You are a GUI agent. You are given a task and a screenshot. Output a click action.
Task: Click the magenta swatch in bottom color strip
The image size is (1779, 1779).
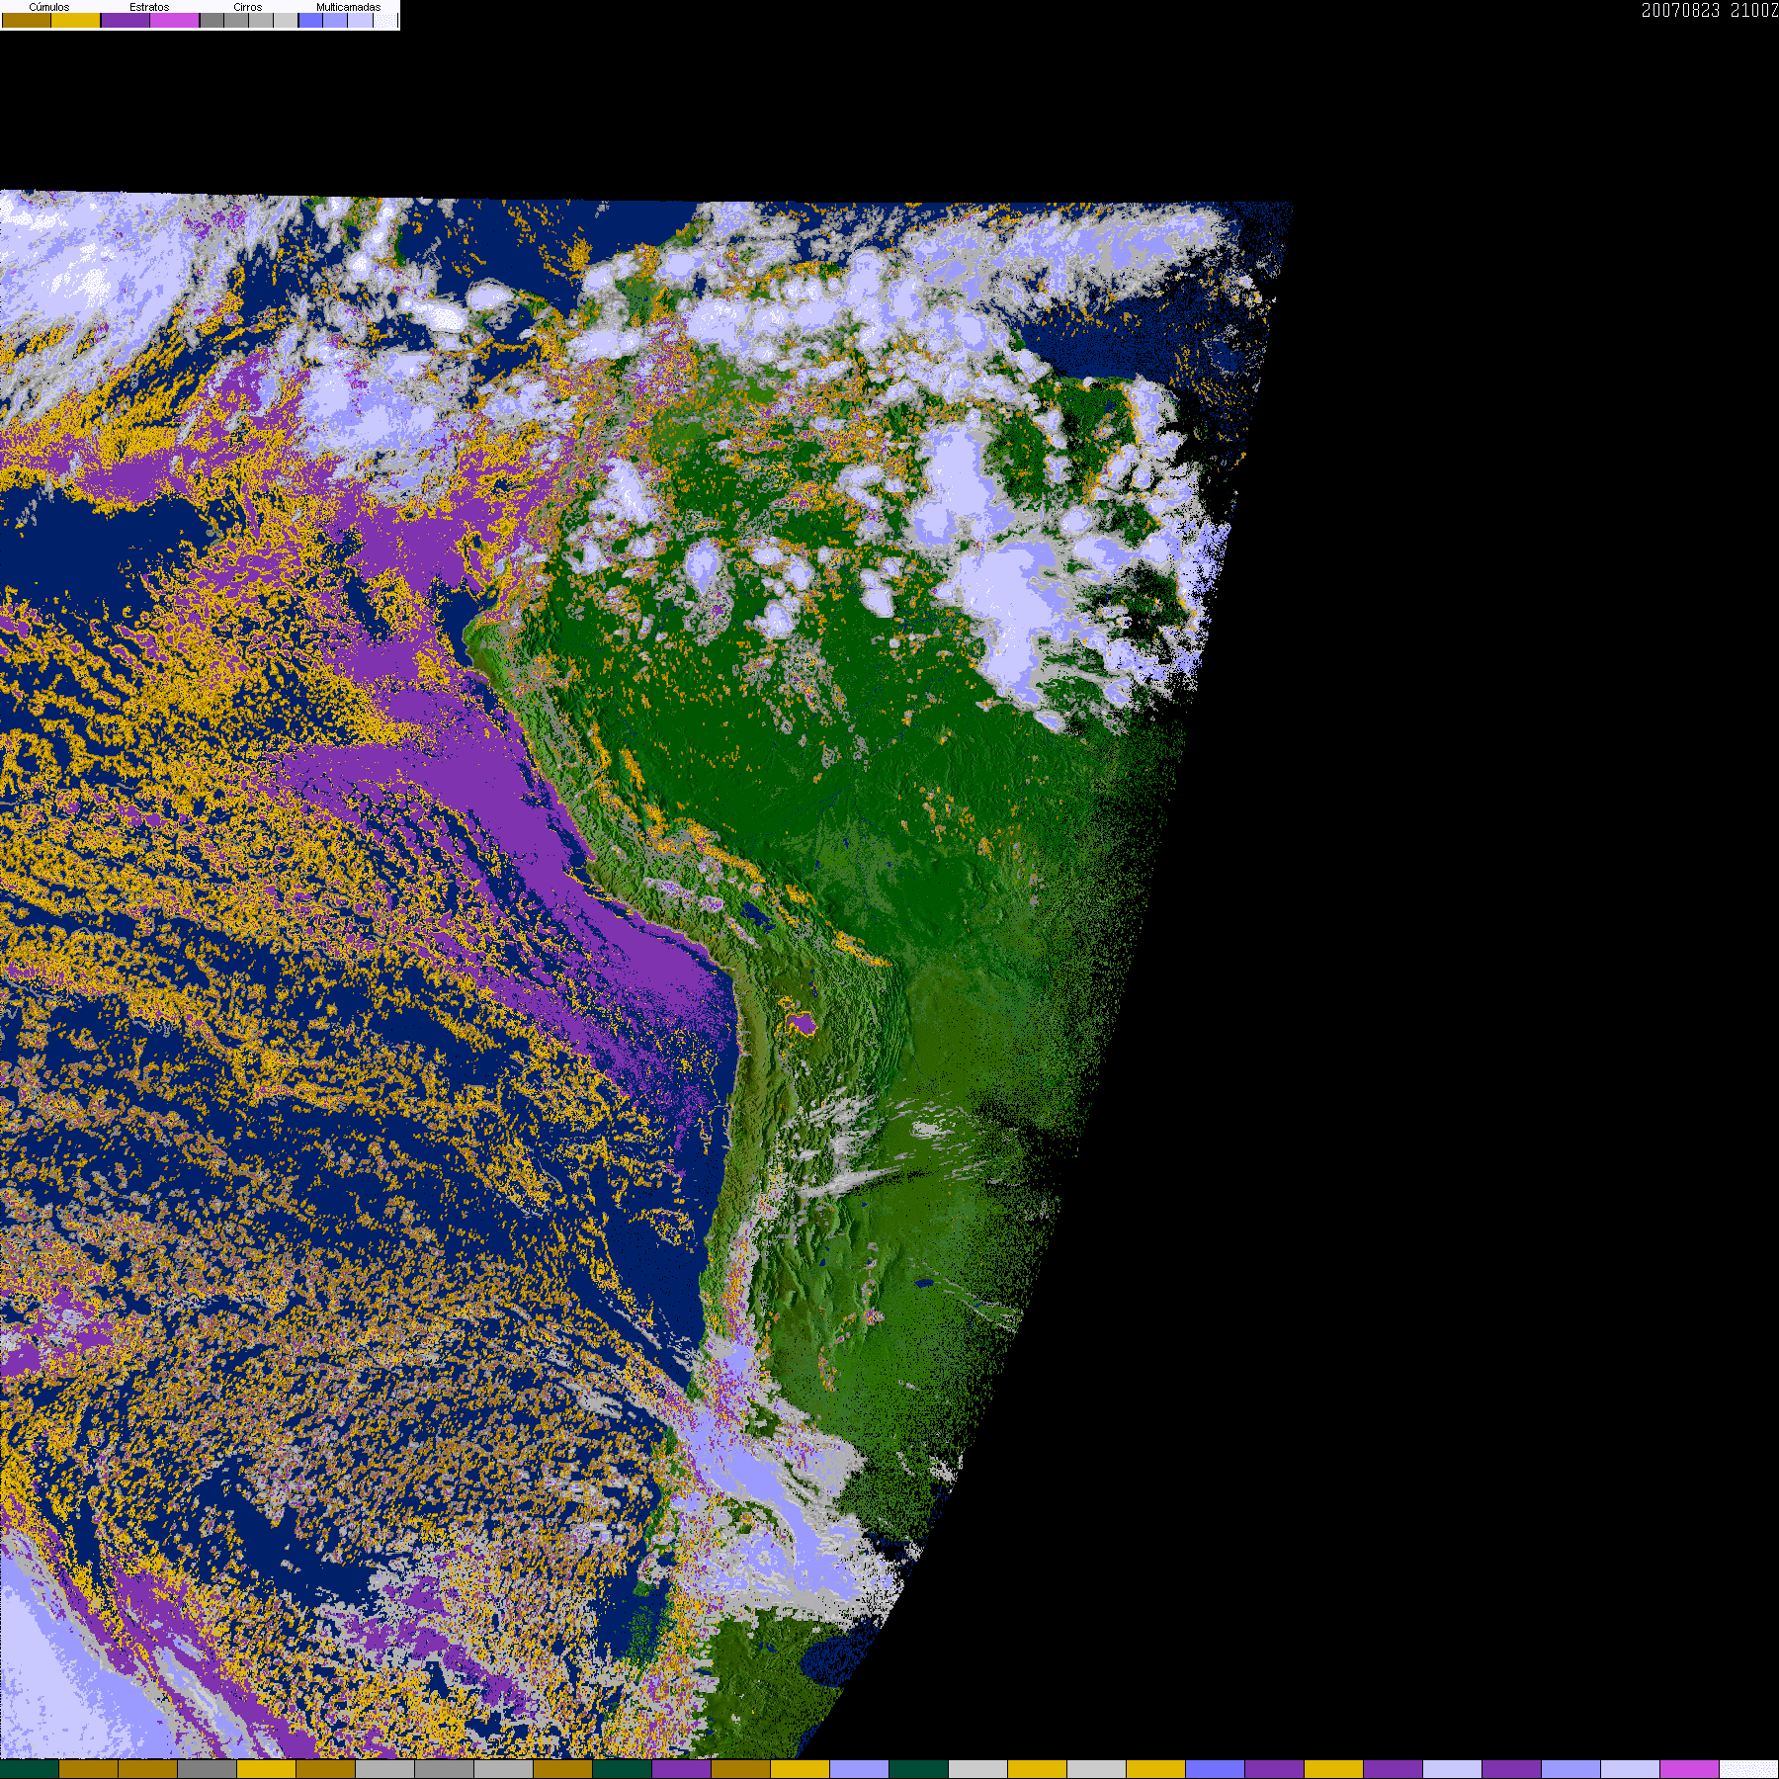[1689, 1769]
